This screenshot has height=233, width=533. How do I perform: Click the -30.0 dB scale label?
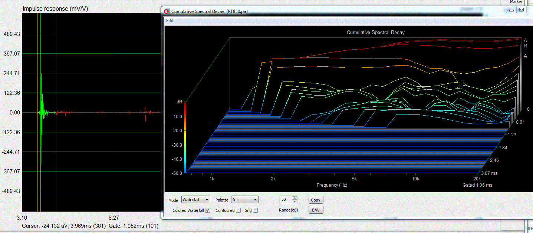click(177, 145)
